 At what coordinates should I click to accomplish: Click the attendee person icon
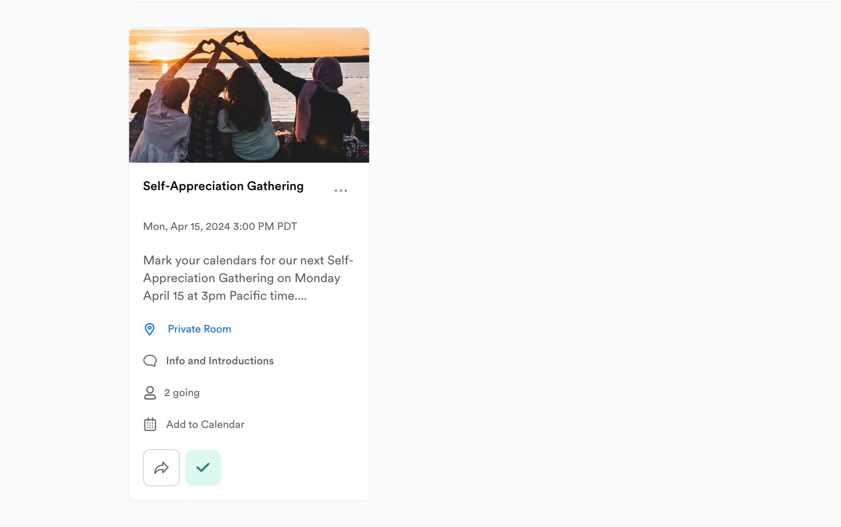(150, 393)
